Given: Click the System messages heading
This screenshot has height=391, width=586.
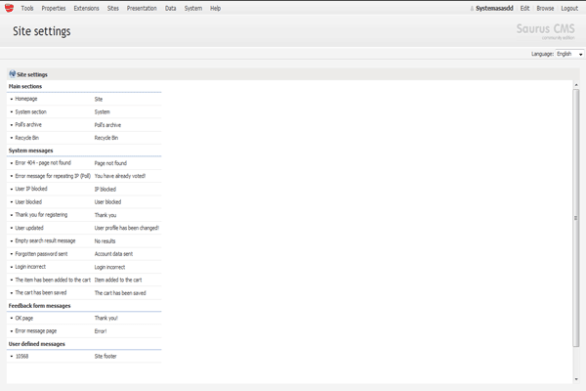Looking at the screenshot, I should pos(30,151).
